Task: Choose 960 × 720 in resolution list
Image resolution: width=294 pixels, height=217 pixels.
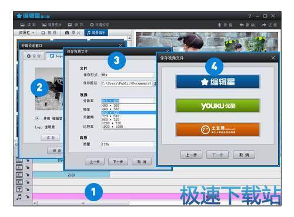Action: (129, 120)
